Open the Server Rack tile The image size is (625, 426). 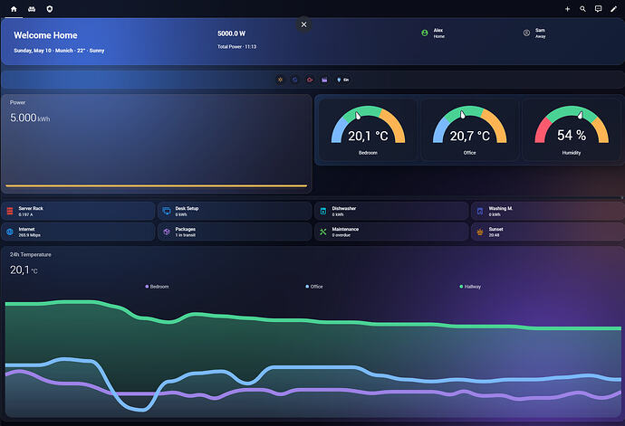pos(78,211)
